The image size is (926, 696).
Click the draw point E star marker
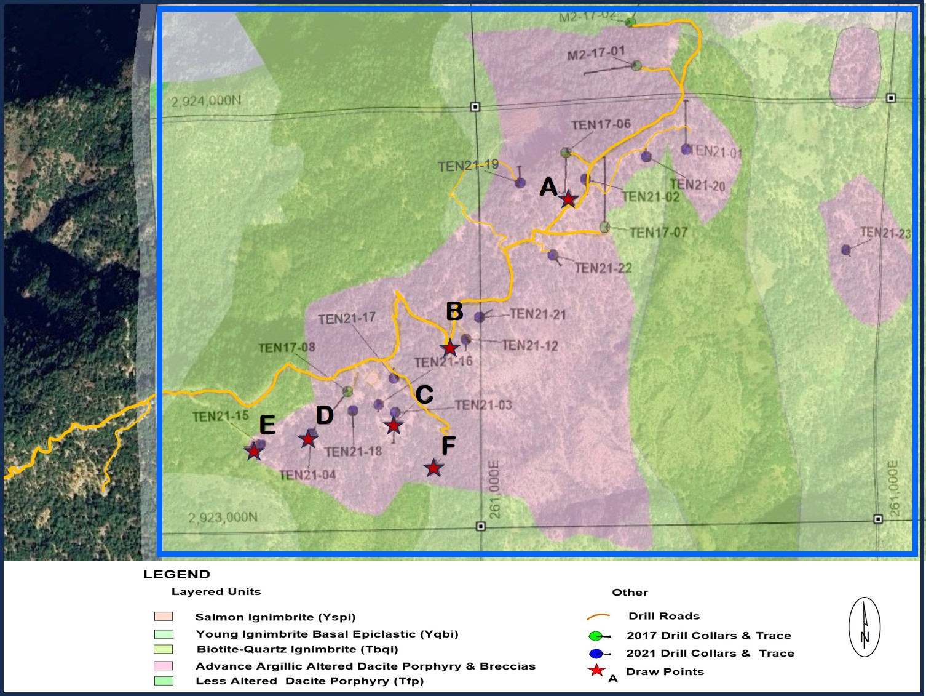click(254, 450)
